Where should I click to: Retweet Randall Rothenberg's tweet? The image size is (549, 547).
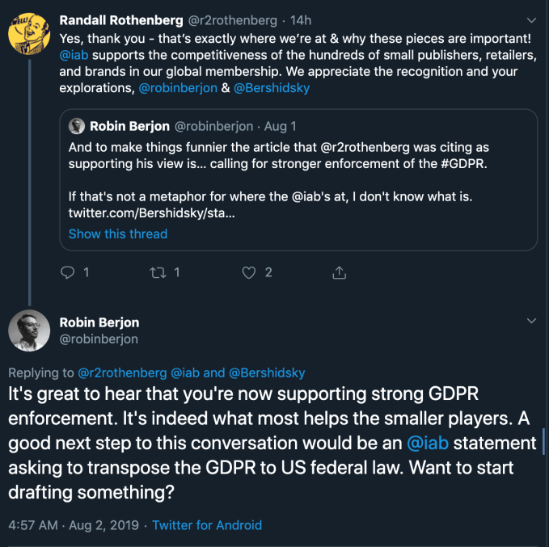(x=158, y=272)
